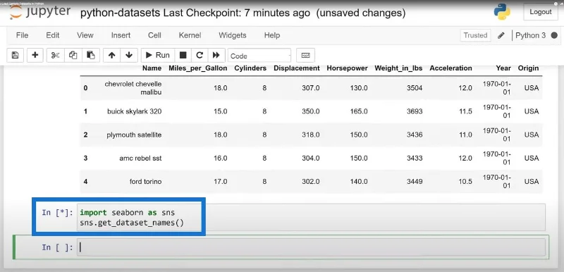
Task: Click the seaborn import code cell
Action: [x=311, y=217]
